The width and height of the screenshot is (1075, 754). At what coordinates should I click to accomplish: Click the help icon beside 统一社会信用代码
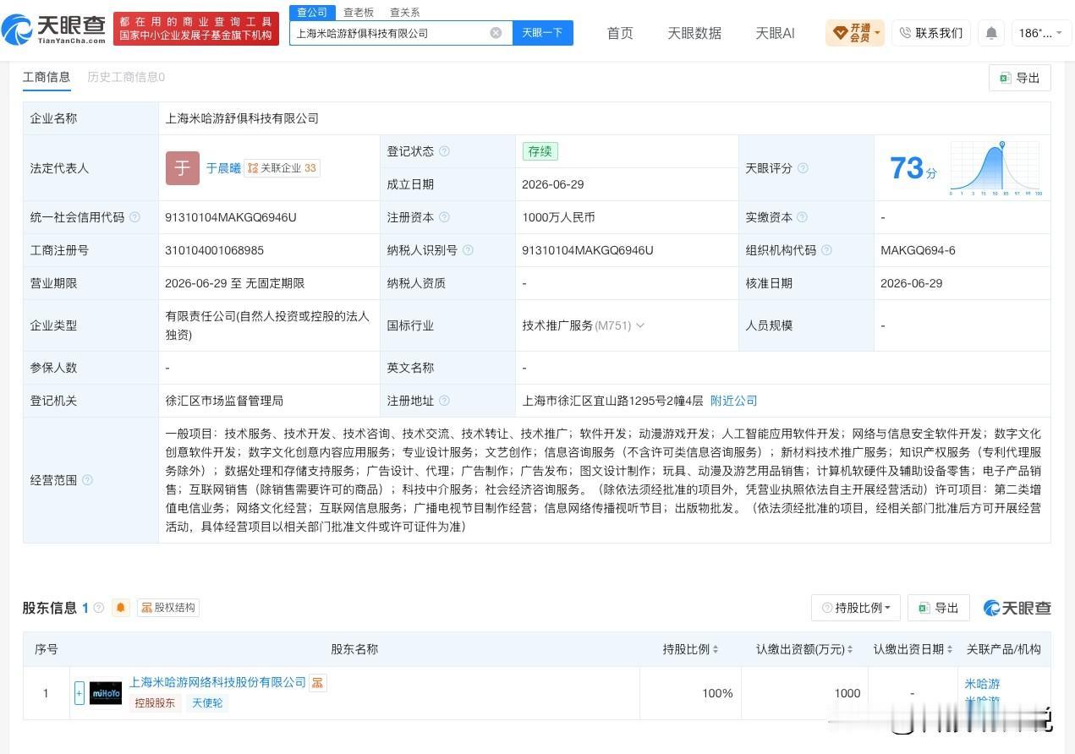[x=134, y=217]
